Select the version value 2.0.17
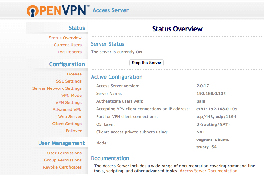This screenshot has width=264, height=175. click(x=203, y=86)
